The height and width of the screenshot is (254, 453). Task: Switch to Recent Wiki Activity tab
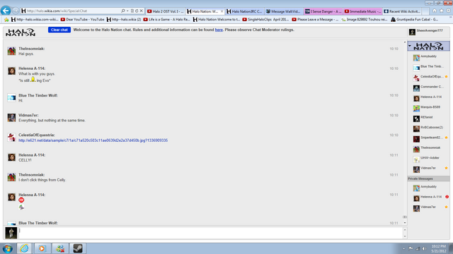point(402,11)
